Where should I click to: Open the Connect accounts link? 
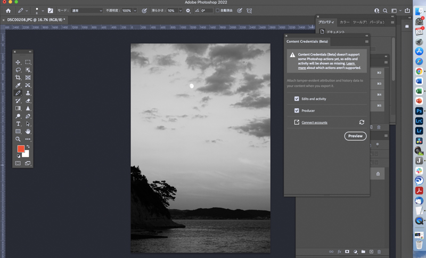coord(314,123)
